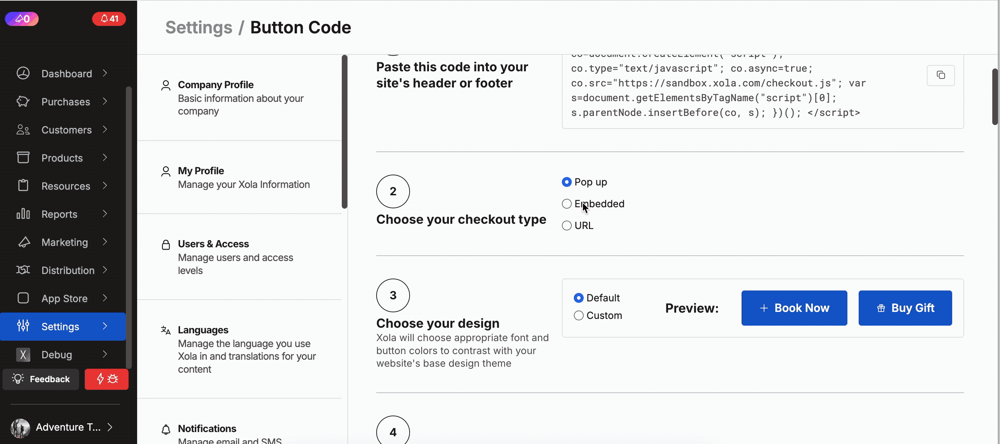Click the 'Choose your checkout type' heading
Viewport: 1000px width, 444px height.
pos(461,220)
